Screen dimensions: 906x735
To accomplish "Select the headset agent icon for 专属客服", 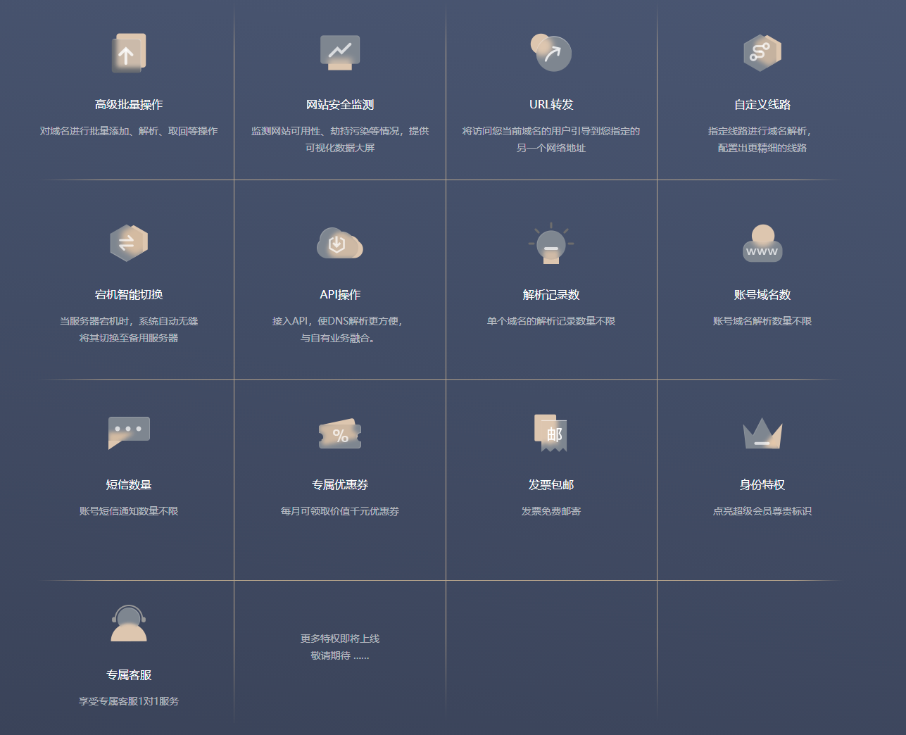I will (129, 624).
